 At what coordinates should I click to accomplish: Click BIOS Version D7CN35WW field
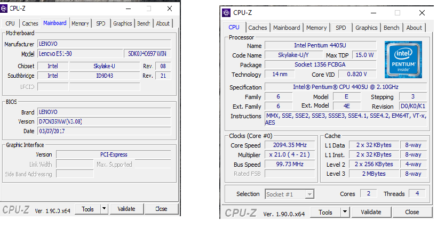click(x=104, y=121)
